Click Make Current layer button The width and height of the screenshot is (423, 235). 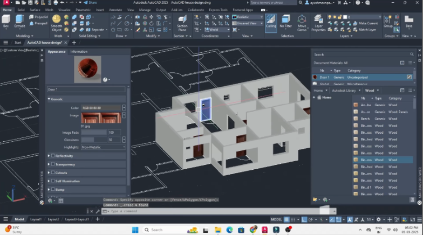tap(365, 24)
